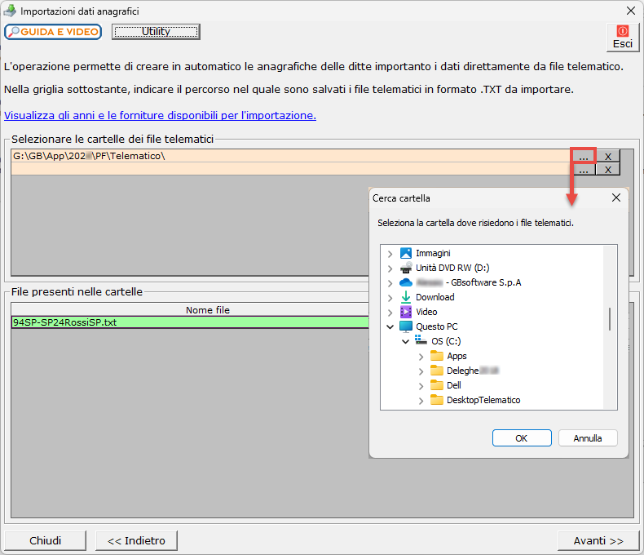Click Annulla to cancel folder search
This screenshot has height=555, width=644.
click(x=587, y=438)
